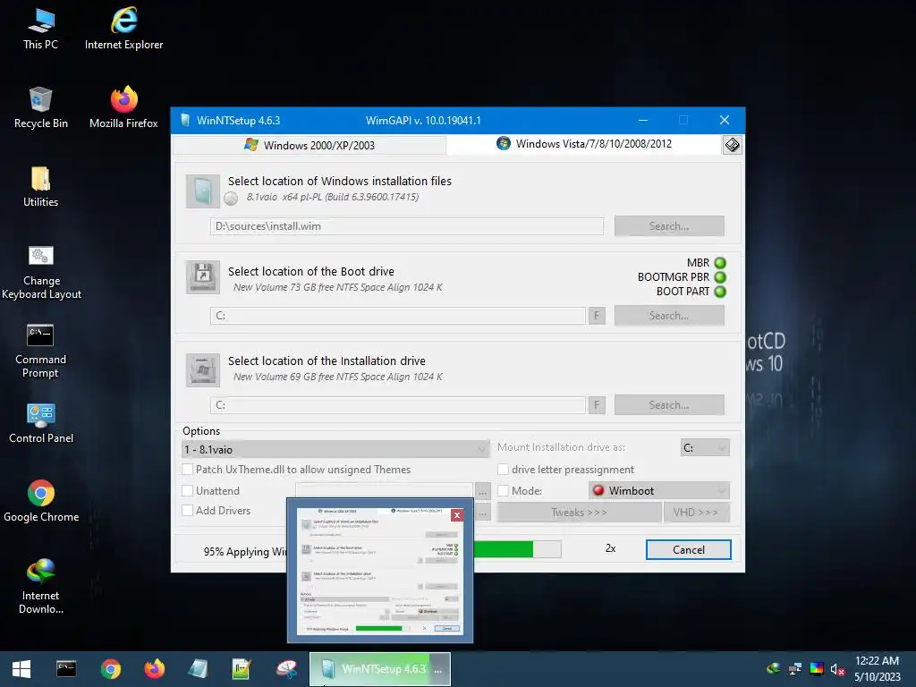The height and width of the screenshot is (687, 916).
Task: Click the Windows installation files icon
Action: 203,191
